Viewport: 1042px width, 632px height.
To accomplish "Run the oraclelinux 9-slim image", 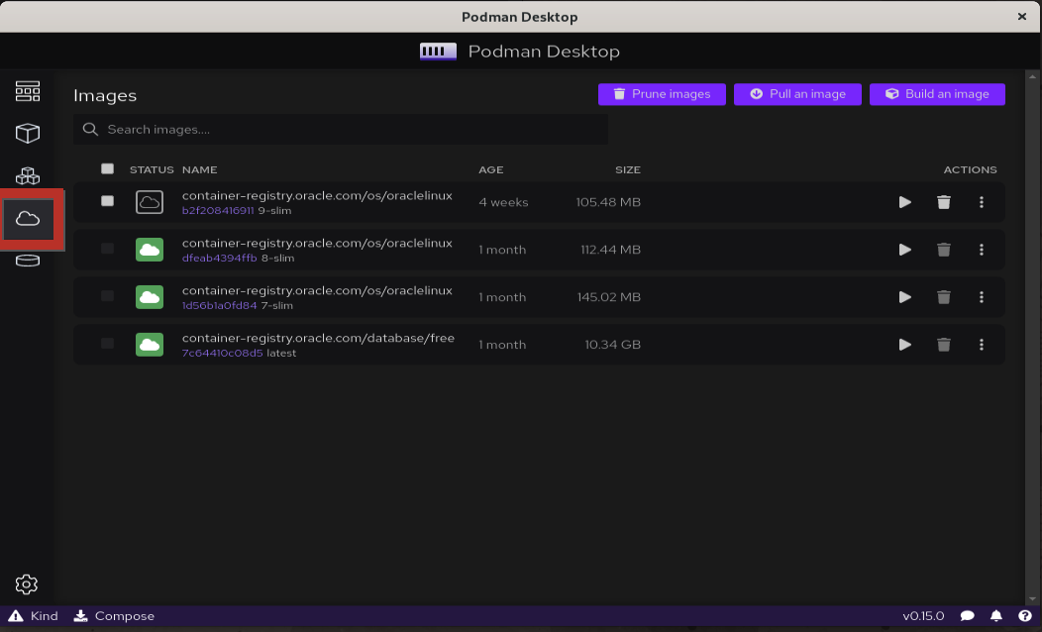I will pyautogui.click(x=904, y=202).
